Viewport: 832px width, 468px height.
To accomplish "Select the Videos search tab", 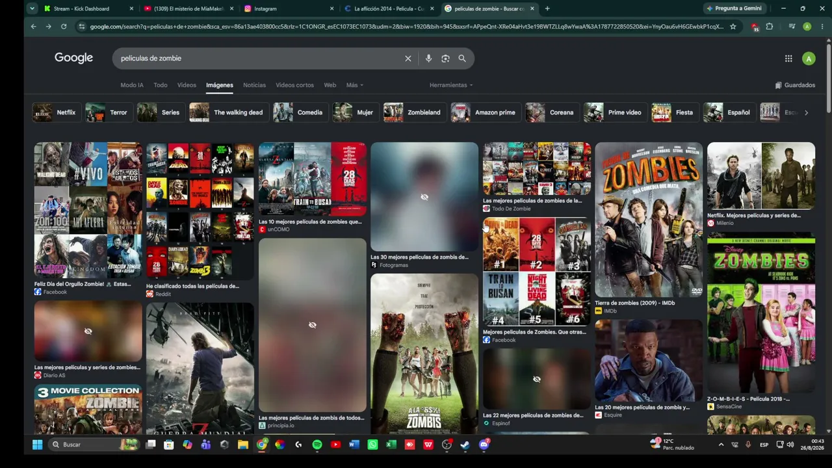I will coord(187,85).
